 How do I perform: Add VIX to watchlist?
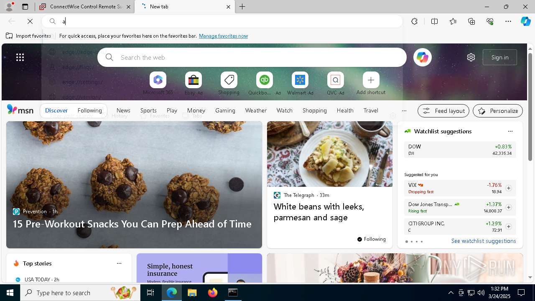pyautogui.click(x=508, y=188)
